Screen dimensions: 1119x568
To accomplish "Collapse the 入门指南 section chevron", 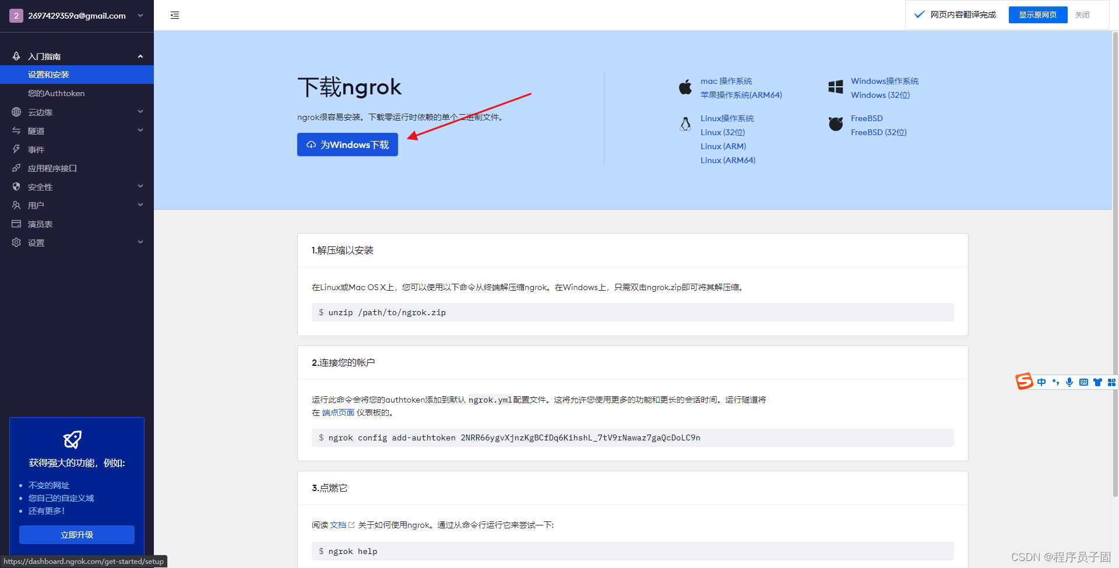I will pyautogui.click(x=140, y=56).
